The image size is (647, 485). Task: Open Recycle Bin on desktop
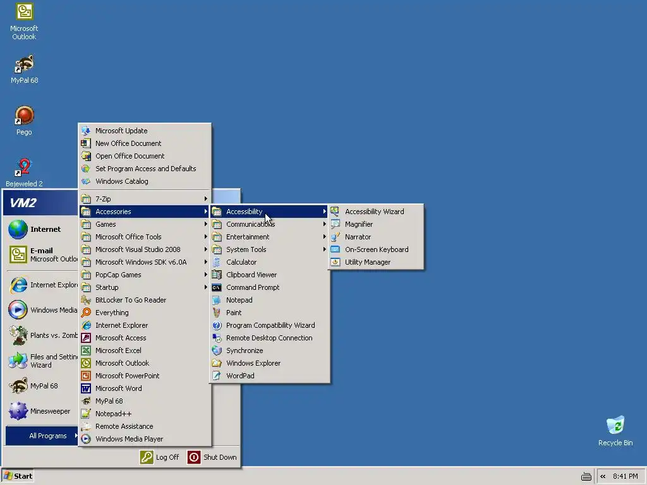615,431
